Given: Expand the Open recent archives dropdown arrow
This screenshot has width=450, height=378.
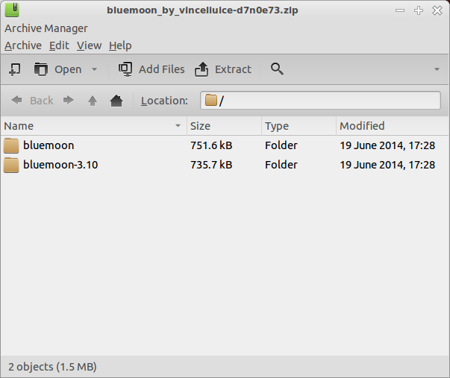Looking at the screenshot, I should pos(94,69).
